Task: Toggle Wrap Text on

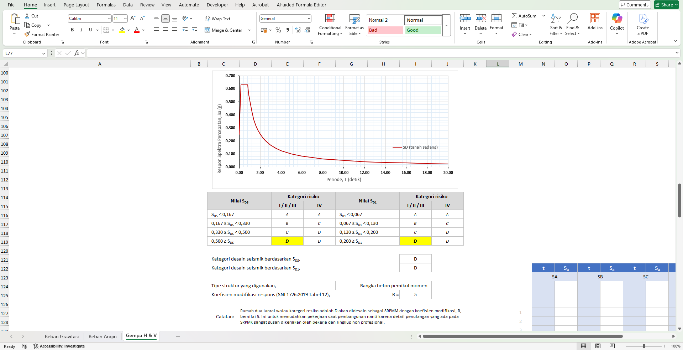Action: [218, 19]
